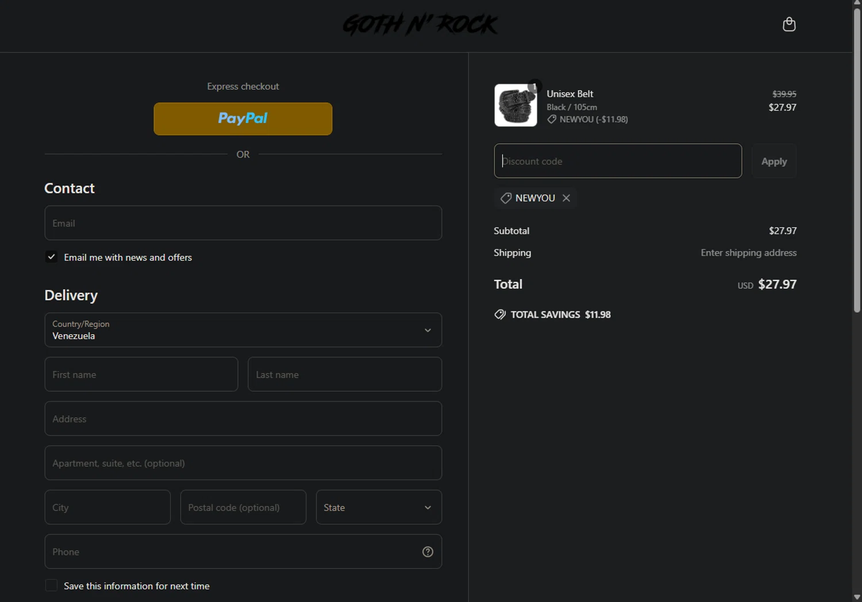Click the 'Express checkout' heading text
This screenshot has width=862, height=602.
coord(243,86)
